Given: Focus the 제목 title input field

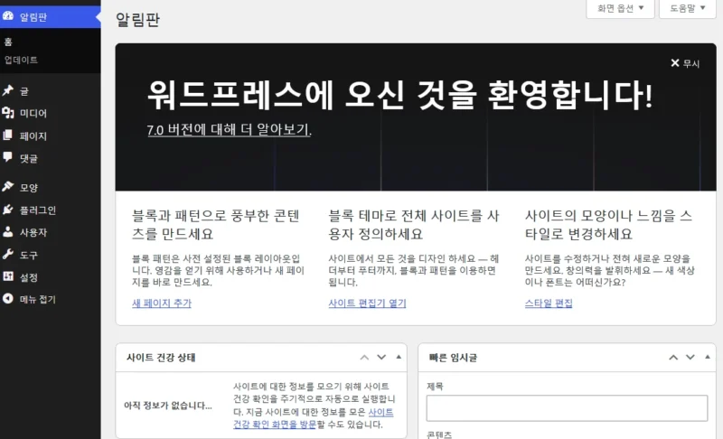Looking at the screenshot, I should (567, 408).
